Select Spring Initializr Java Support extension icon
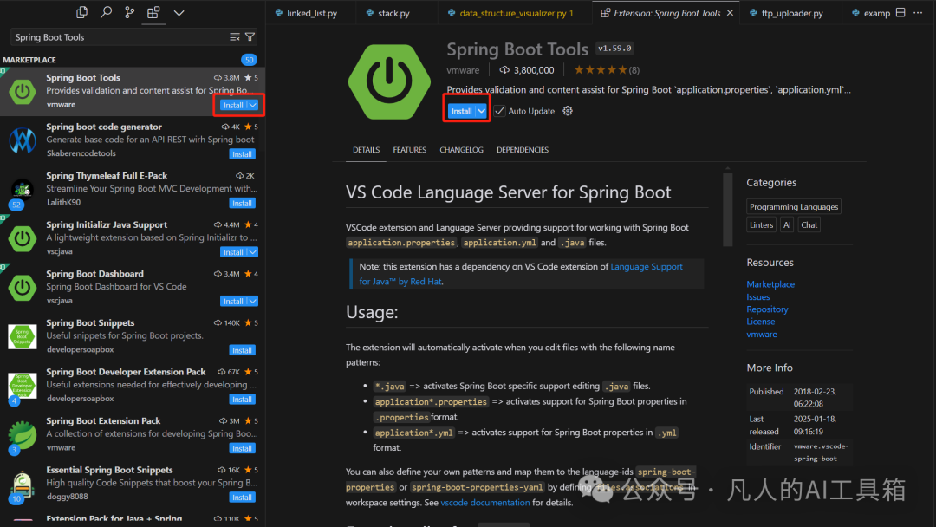Image resolution: width=936 pixels, height=527 pixels. pyautogui.click(x=22, y=238)
